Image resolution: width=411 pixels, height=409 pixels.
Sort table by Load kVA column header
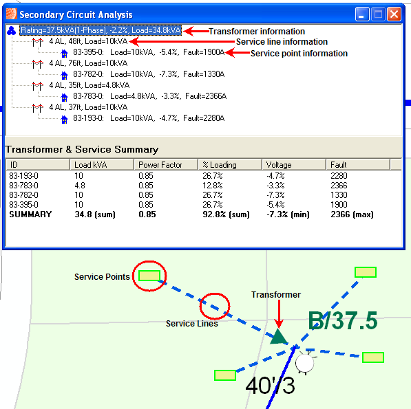pyautogui.click(x=102, y=164)
